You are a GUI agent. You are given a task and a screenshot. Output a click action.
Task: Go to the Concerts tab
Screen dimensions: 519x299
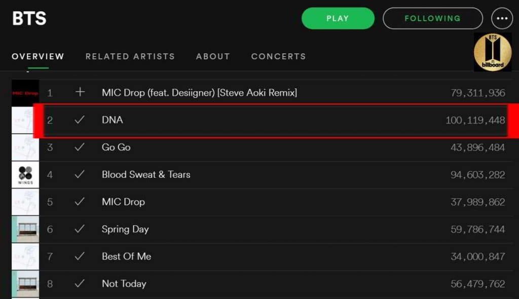[x=278, y=56]
